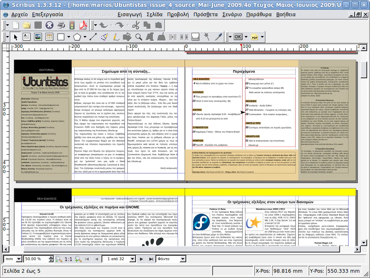The height and width of the screenshot is (278, 370).
Task: Open the undo history dropdown arrow
Action: pyautogui.click(x=112, y=25)
